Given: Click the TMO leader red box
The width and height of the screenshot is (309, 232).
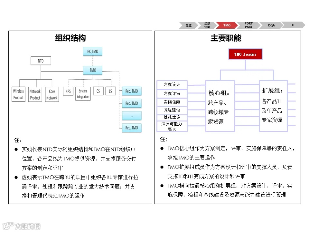Looking at the screenshot, I should [x=245, y=54].
